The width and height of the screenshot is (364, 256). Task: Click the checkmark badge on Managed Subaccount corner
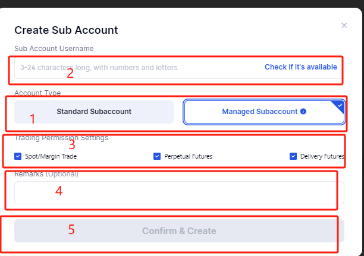(x=340, y=105)
